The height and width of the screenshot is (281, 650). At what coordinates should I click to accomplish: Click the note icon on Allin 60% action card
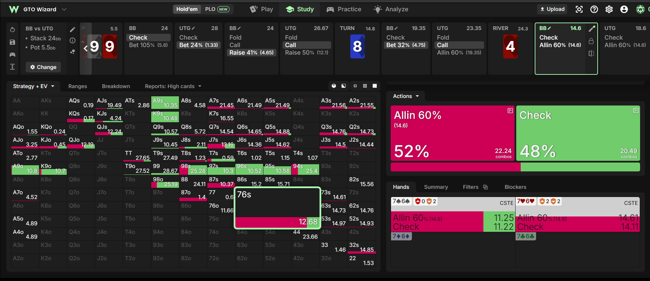(510, 111)
